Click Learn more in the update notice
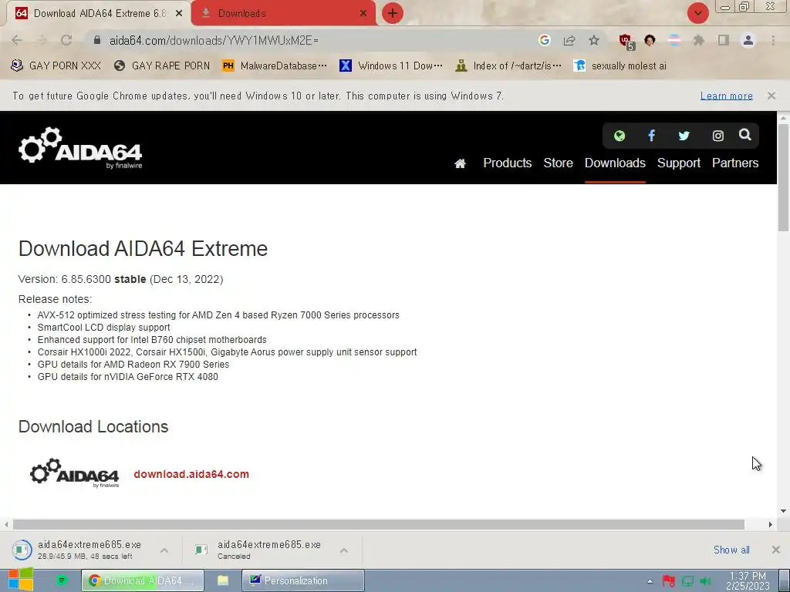790x592 pixels. click(x=727, y=96)
